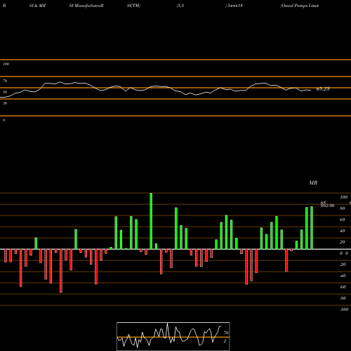Click the 662.06 value label
The image size is (351, 351).
[328, 206]
